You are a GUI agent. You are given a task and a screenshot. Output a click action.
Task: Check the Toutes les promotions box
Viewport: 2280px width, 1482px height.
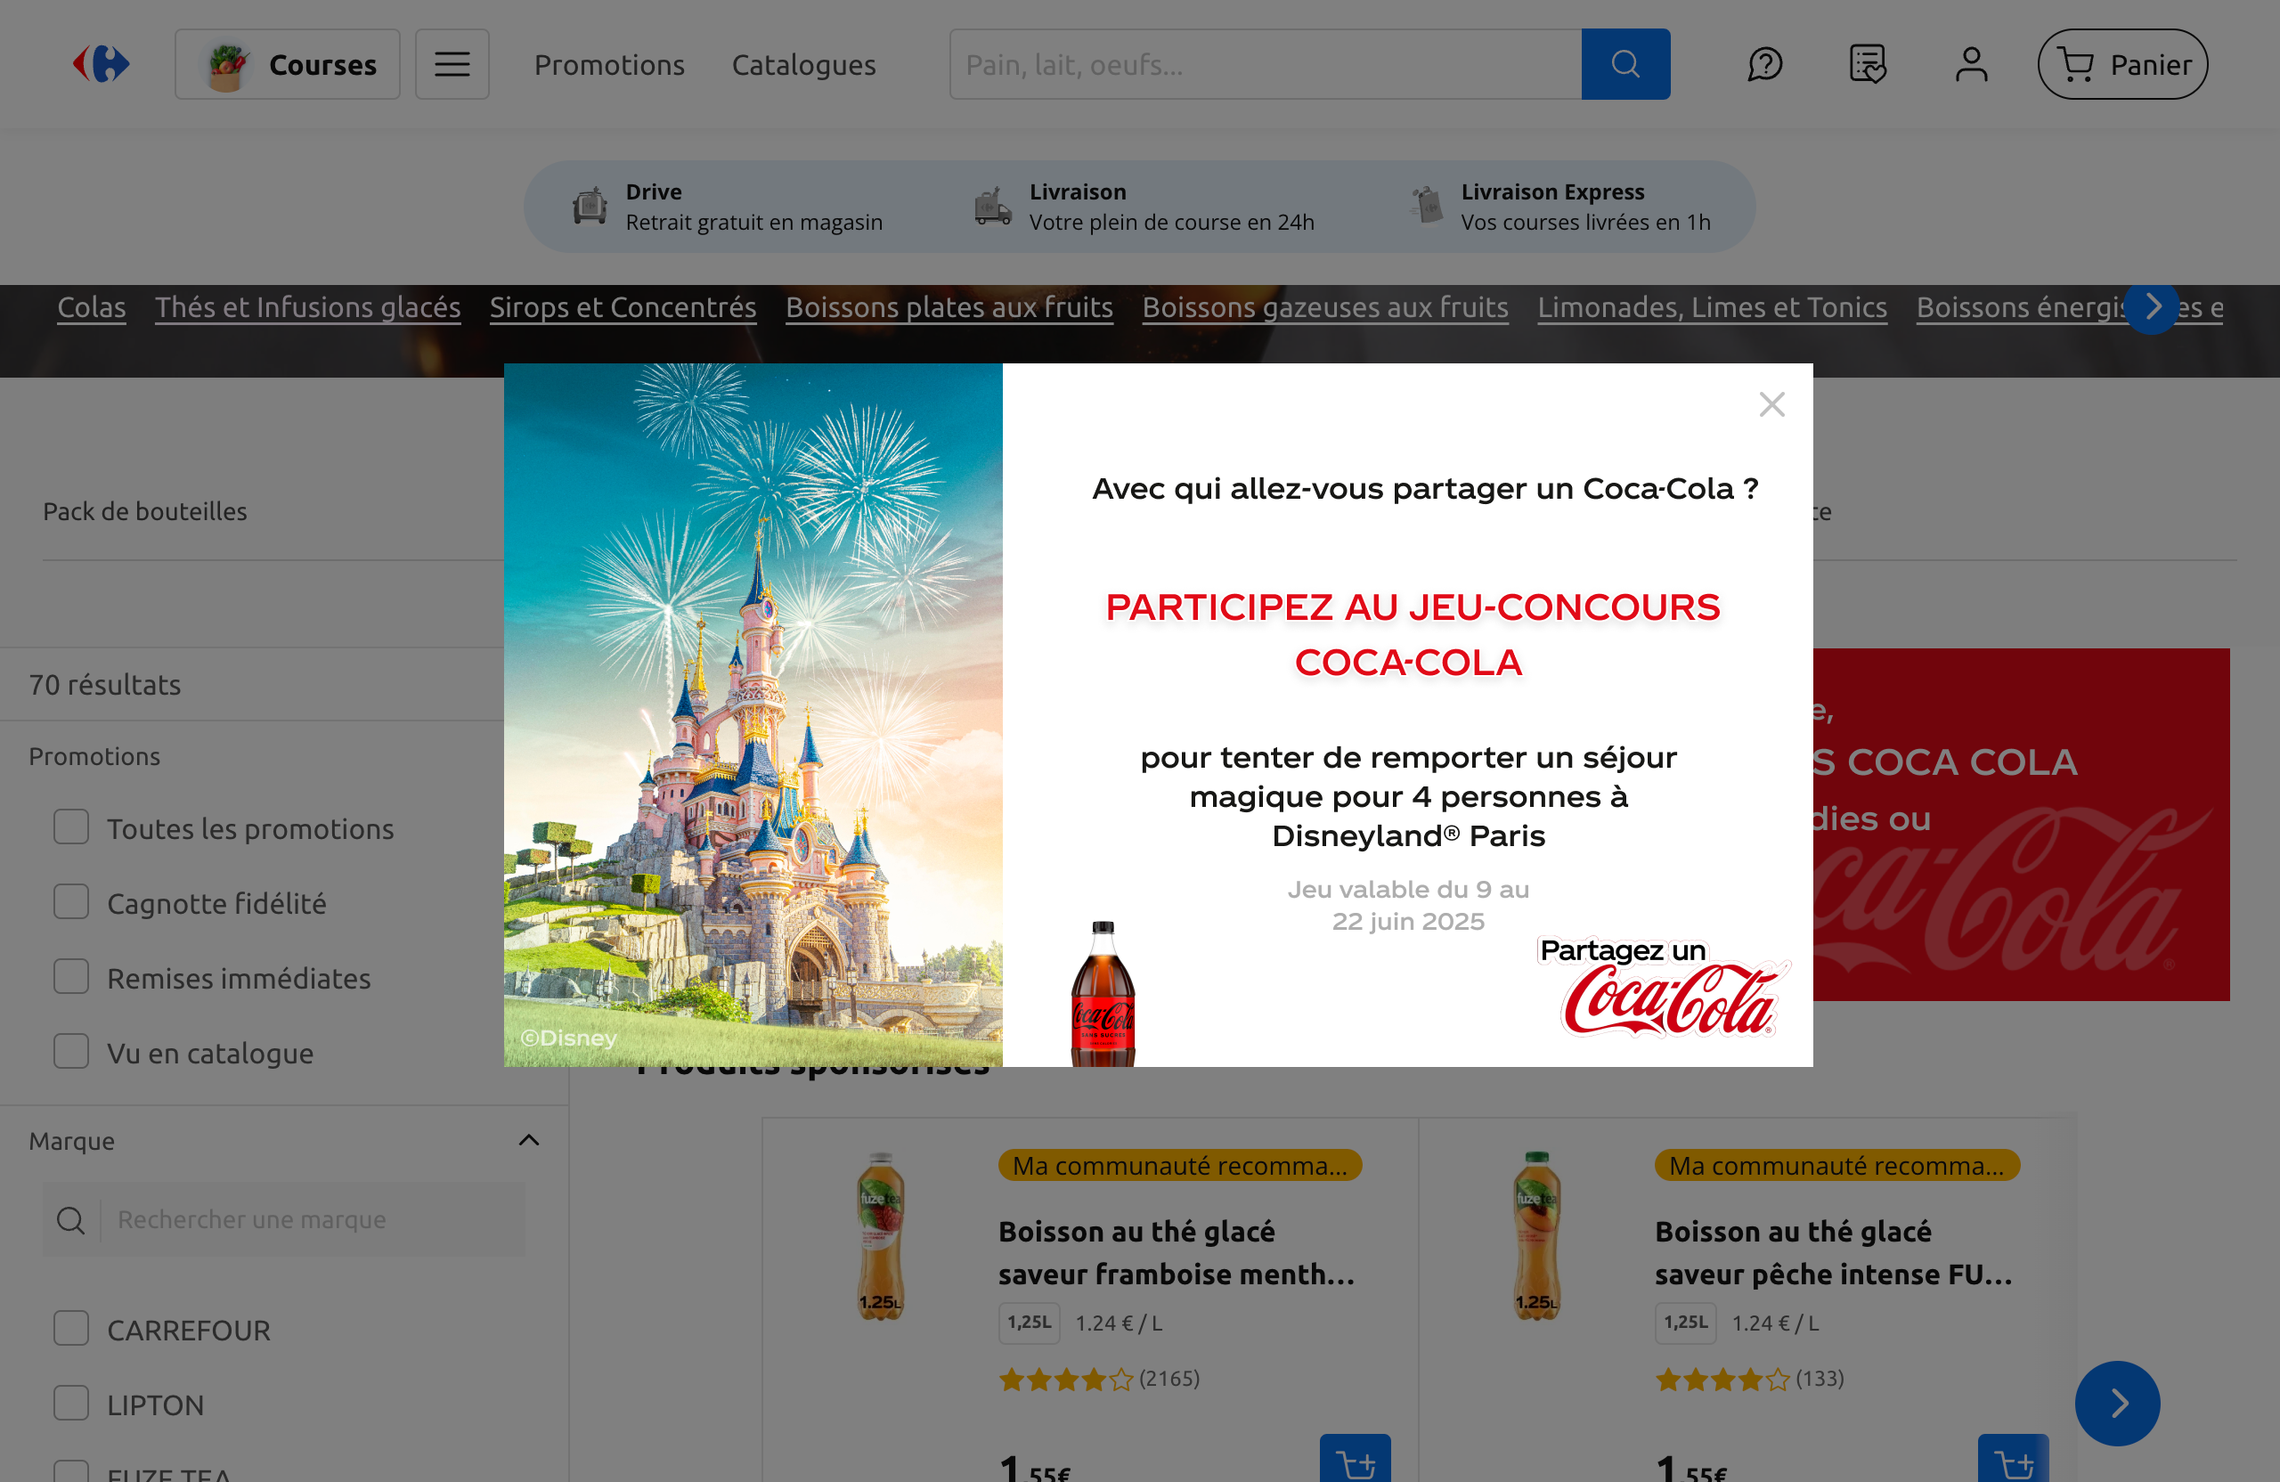pyautogui.click(x=71, y=827)
